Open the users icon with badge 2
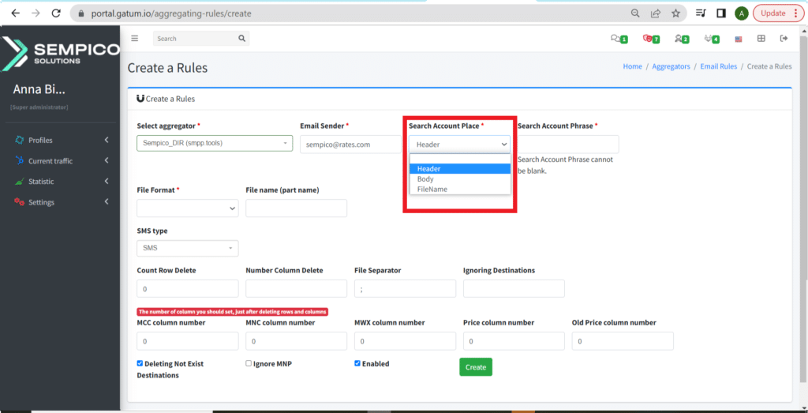Image resolution: width=808 pixels, height=413 pixels. [x=681, y=39]
